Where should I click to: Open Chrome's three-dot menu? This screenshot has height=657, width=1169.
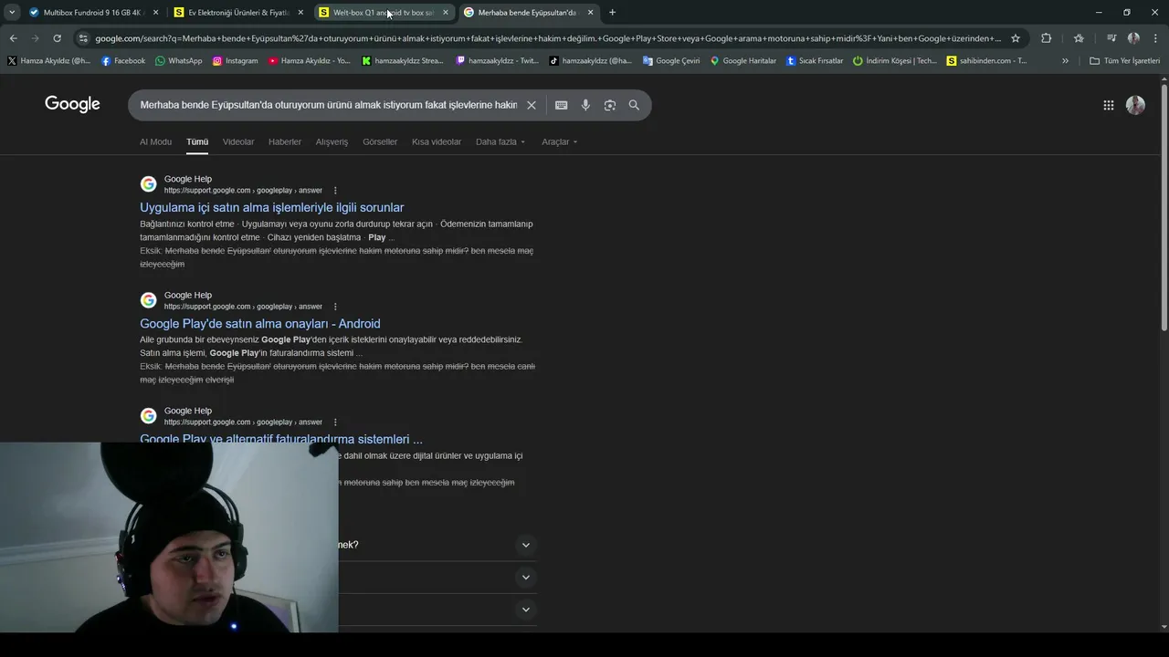[1154, 38]
